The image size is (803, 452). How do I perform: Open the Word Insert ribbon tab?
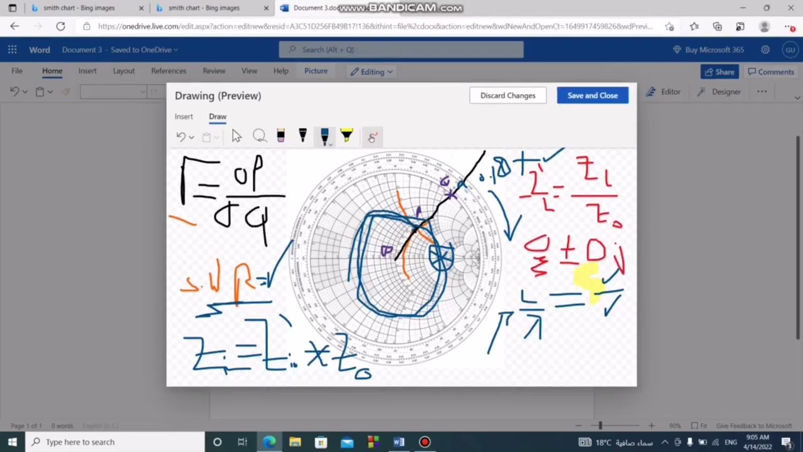(x=87, y=71)
